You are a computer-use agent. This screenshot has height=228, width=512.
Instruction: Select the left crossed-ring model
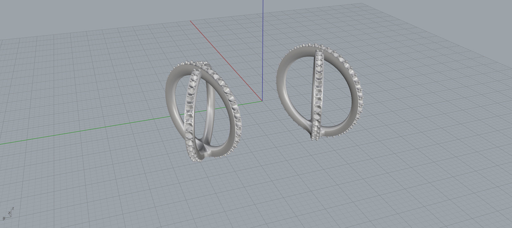coord(203,111)
